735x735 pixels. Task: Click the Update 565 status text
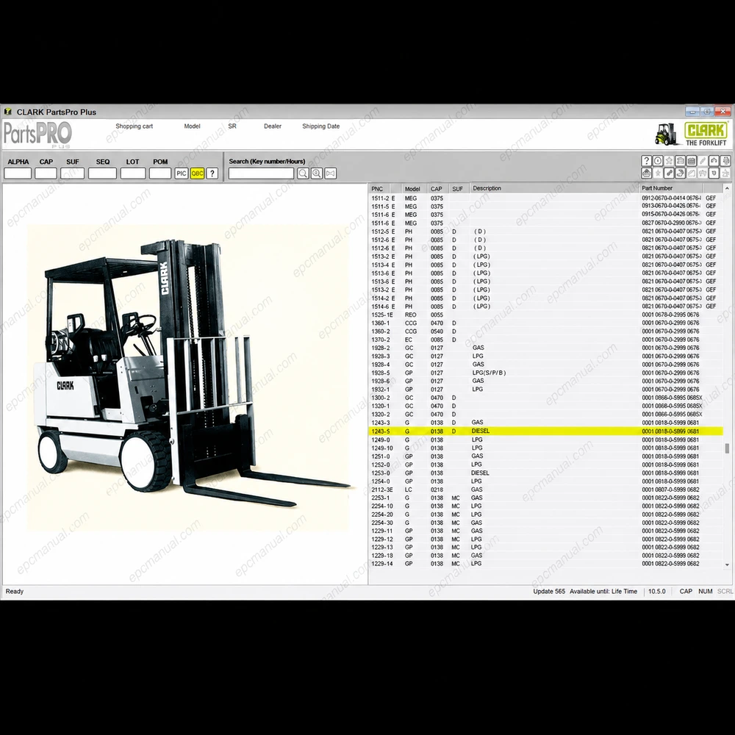click(x=549, y=592)
